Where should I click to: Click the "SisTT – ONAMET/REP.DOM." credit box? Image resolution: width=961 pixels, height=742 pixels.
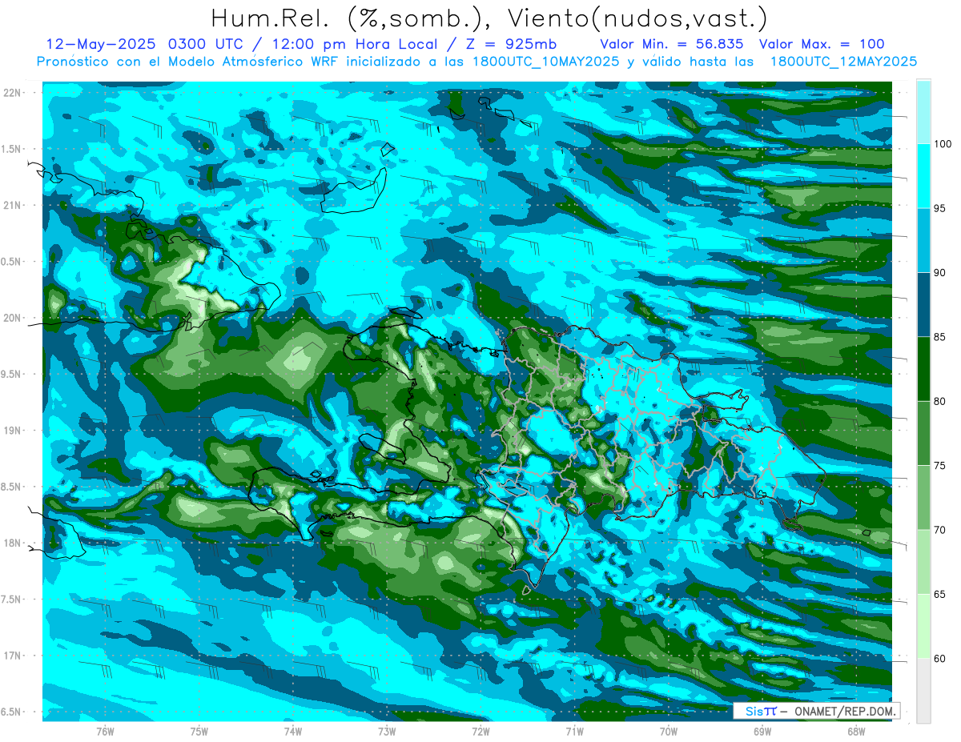817,711
